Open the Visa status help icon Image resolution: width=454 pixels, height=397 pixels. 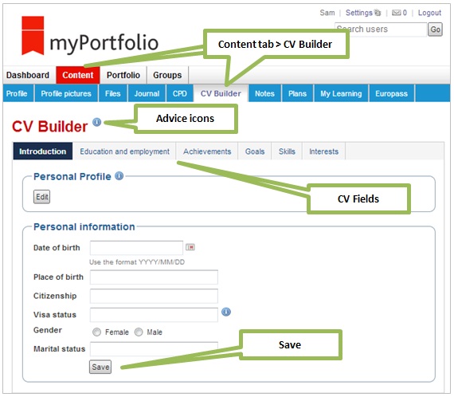[x=226, y=312]
